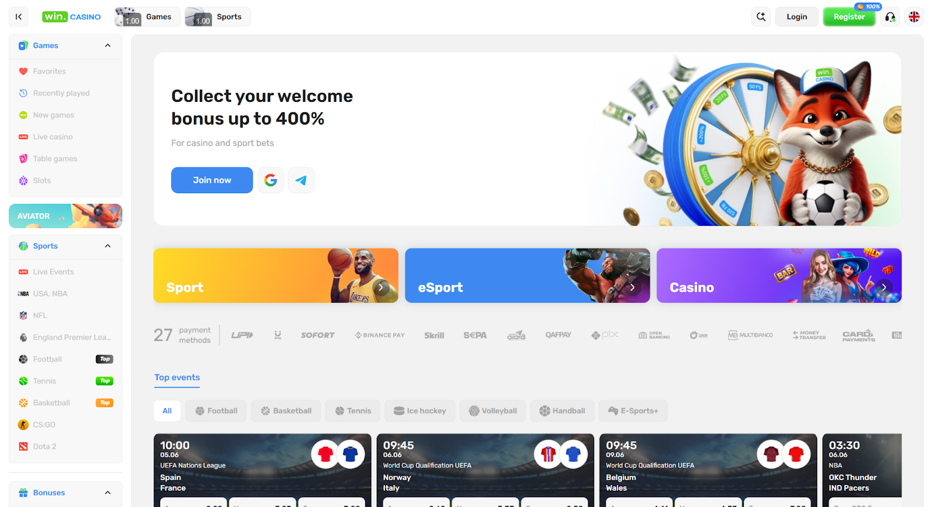Sign up using the Telegram icon
This screenshot has height=507, width=932.
pyautogui.click(x=301, y=180)
